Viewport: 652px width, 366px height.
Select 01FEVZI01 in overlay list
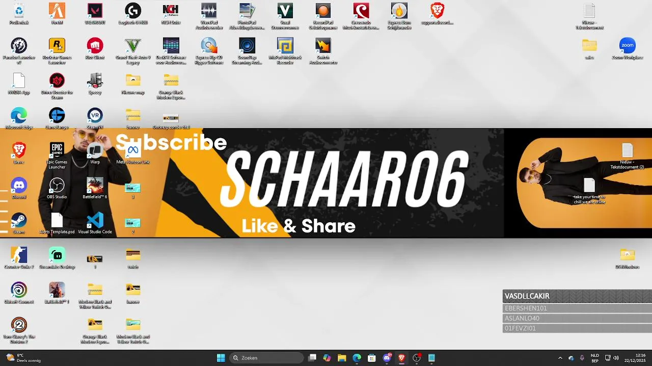tap(520, 328)
